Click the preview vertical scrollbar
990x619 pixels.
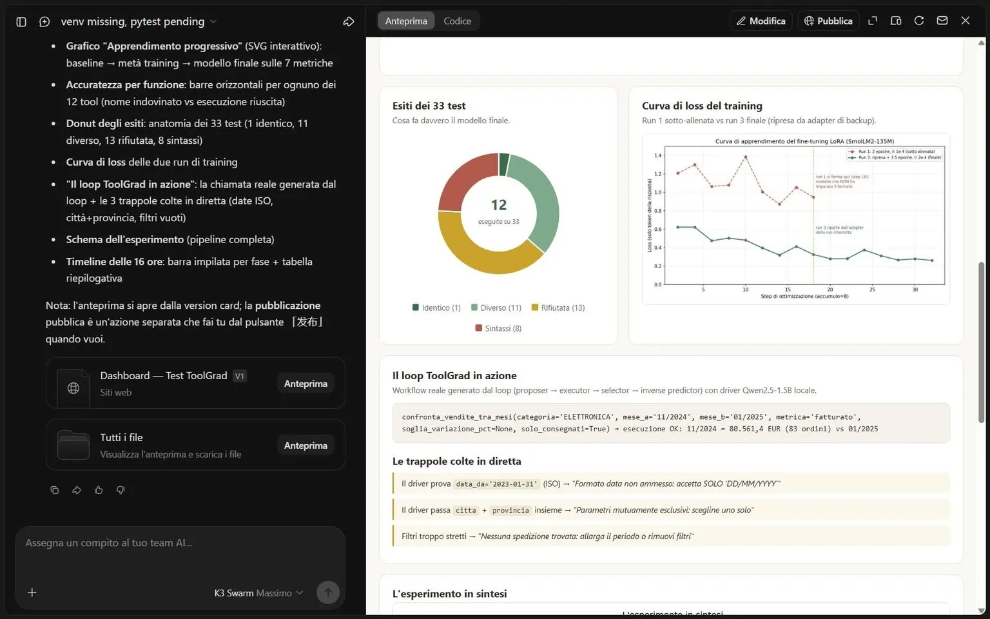tap(982, 342)
